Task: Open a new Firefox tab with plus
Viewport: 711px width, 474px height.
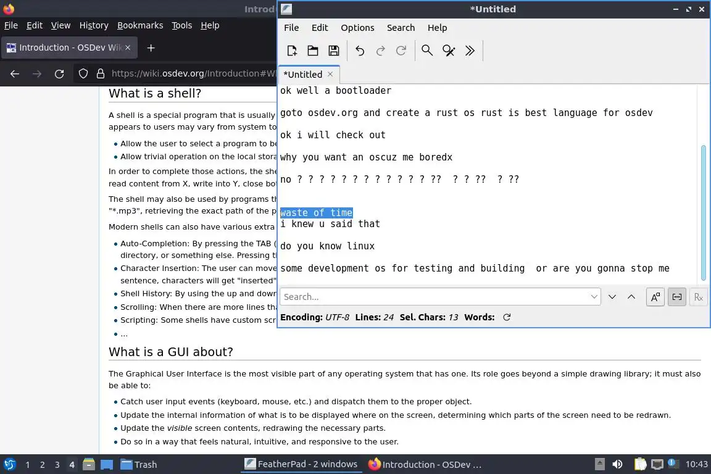Action: 151,48
